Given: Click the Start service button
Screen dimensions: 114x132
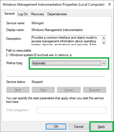Looking at the screenshot, I should point(18,90).
